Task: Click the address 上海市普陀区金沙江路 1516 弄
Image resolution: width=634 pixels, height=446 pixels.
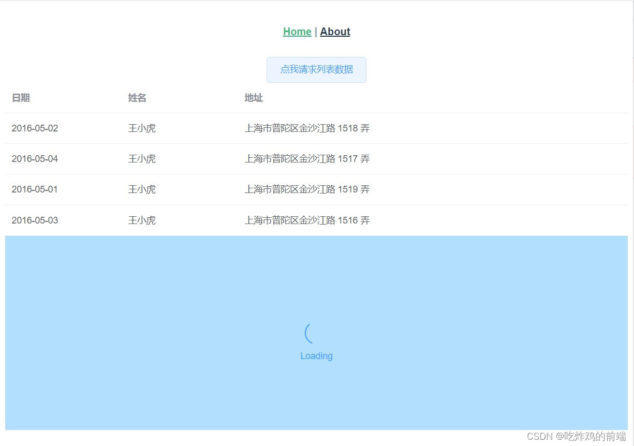Action: (307, 220)
